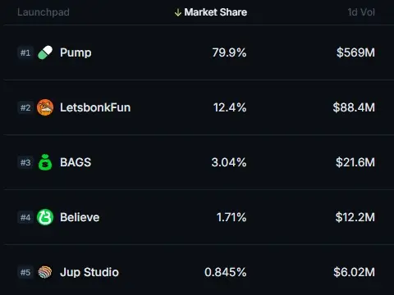
Task: Click the #3 rank badge
Action: point(25,162)
